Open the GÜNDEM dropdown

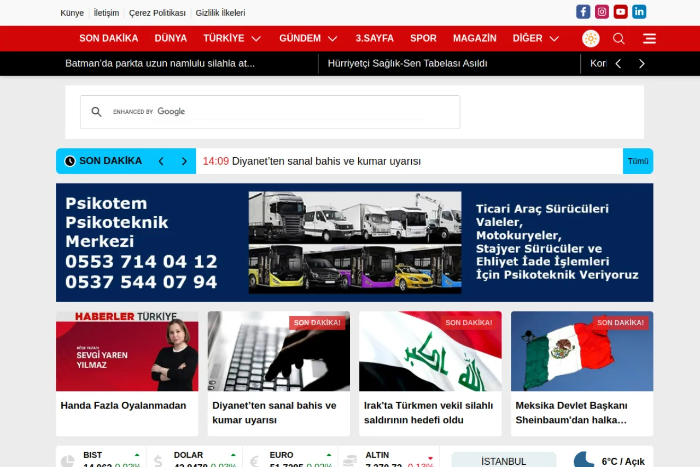click(x=331, y=38)
